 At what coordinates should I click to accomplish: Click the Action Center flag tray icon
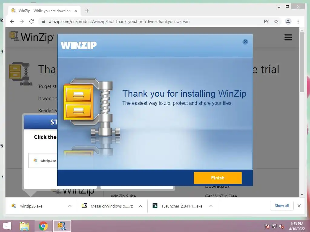tap(267, 226)
